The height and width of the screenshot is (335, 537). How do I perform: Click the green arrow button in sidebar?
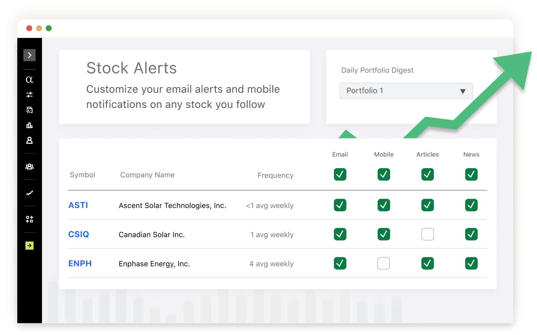29,246
